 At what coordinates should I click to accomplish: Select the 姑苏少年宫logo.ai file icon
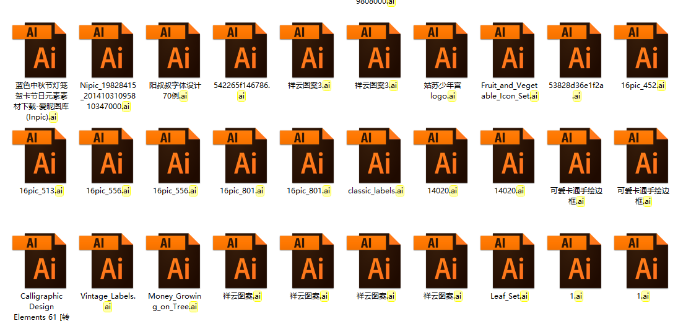[x=441, y=51]
